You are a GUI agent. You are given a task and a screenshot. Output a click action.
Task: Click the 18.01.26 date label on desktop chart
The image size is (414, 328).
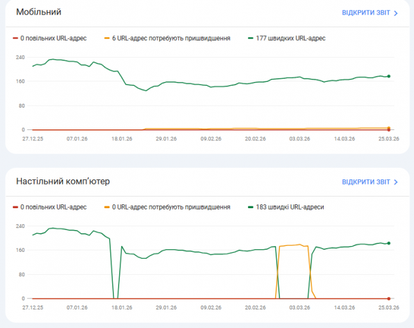[x=122, y=307]
